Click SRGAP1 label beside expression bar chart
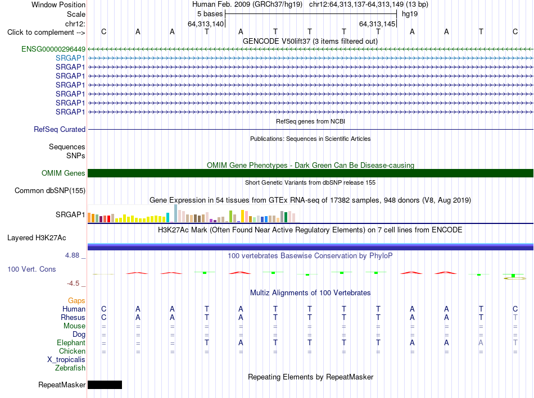534x398 pixels. tap(70, 214)
